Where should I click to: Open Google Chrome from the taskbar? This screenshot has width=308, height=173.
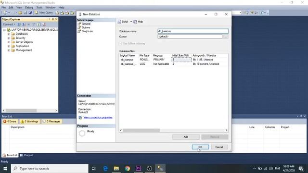(127, 169)
